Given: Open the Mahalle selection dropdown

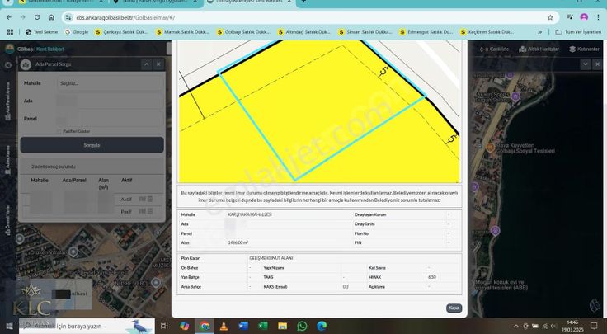Looking at the screenshot, I should 110,83.
